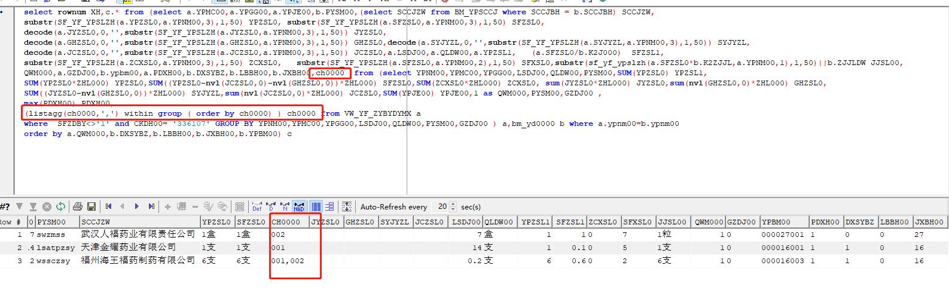The image size is (949, 299).
Task: Switch to tree-style layout view icon
Action: click(x=329, y=206)
